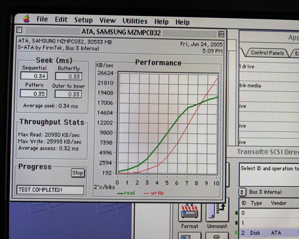The width and height of the screenshot is (299, 239).
Task: Click the Average access: 0.32 ms text
Action: coord(48,148)
